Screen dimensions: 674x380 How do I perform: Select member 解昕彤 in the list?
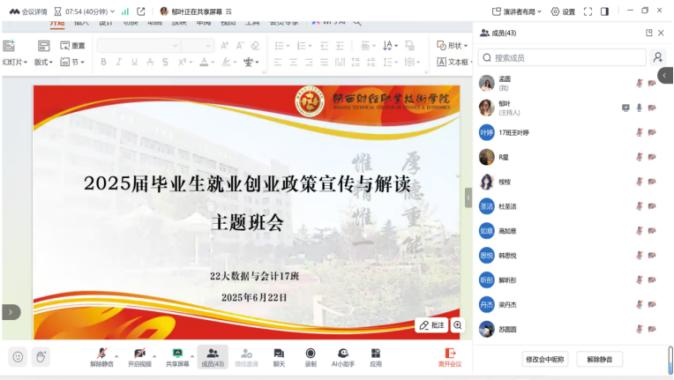571,280
